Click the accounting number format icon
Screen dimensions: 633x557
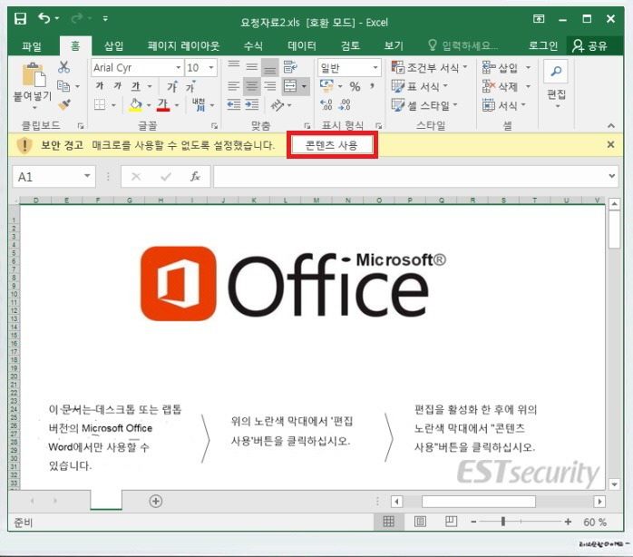[326, 85]
